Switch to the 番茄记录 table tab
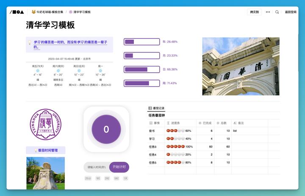Screen dimensions: 305x196 pos(156,108)
